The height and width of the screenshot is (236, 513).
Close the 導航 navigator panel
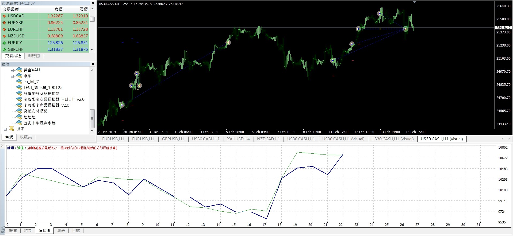pos(93,64)
